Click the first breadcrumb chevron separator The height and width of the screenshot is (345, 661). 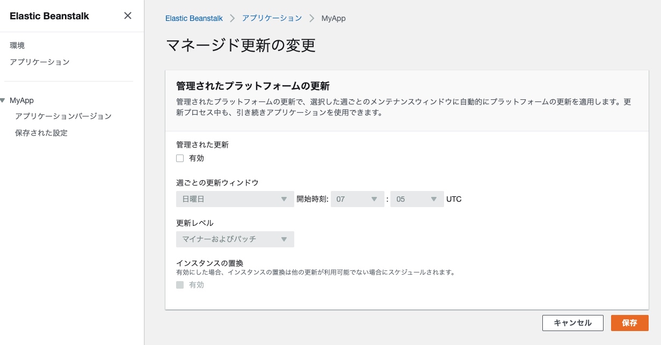click(233, 18)
